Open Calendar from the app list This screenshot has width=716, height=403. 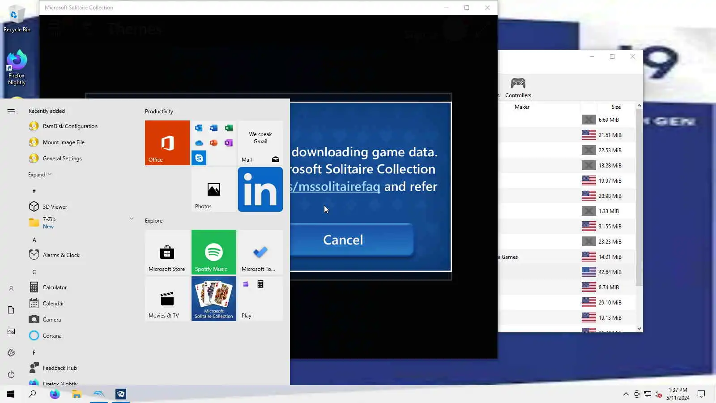click(x=81, y=303)
